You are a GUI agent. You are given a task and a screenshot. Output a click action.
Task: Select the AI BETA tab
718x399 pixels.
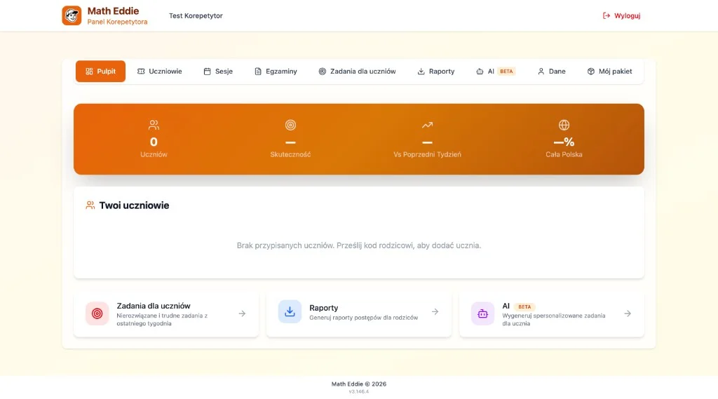pyautogui.click(x=496, y=72)
